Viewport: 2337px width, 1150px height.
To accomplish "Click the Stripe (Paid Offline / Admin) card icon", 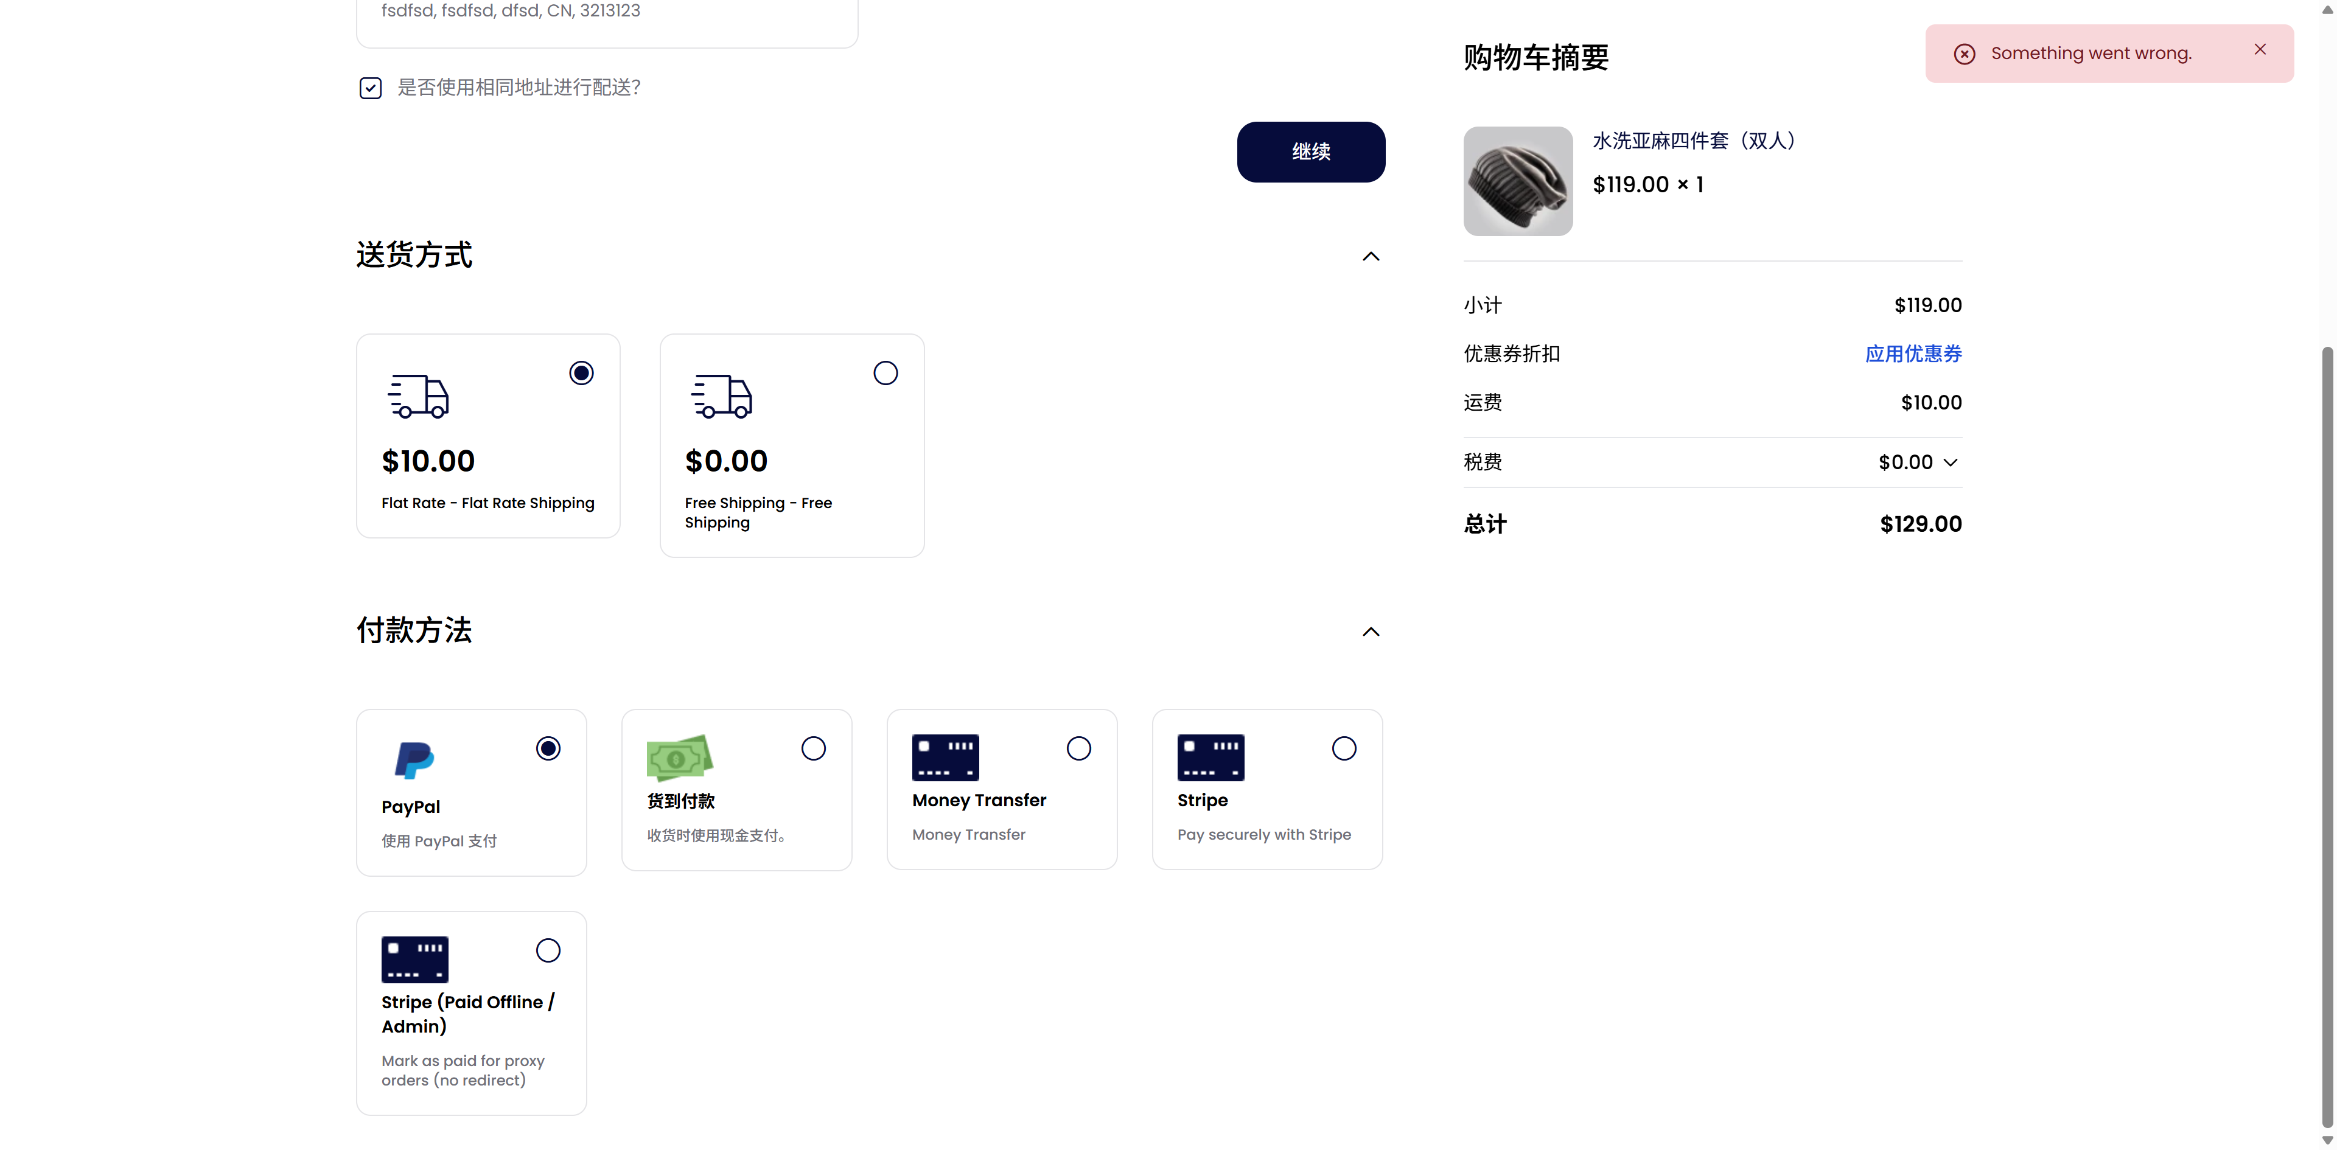I will coord(414,960).
